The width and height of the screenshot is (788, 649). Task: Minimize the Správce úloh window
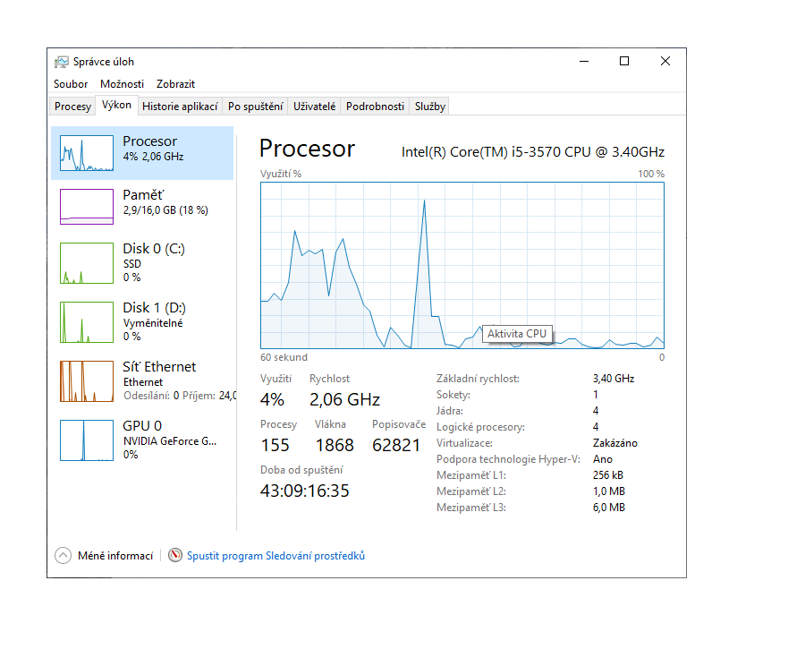click(584, 62)
